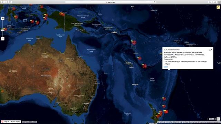Click the Порт-Морсби city label
This screenshot has width=221, height=124.
[x=81, y=30]
